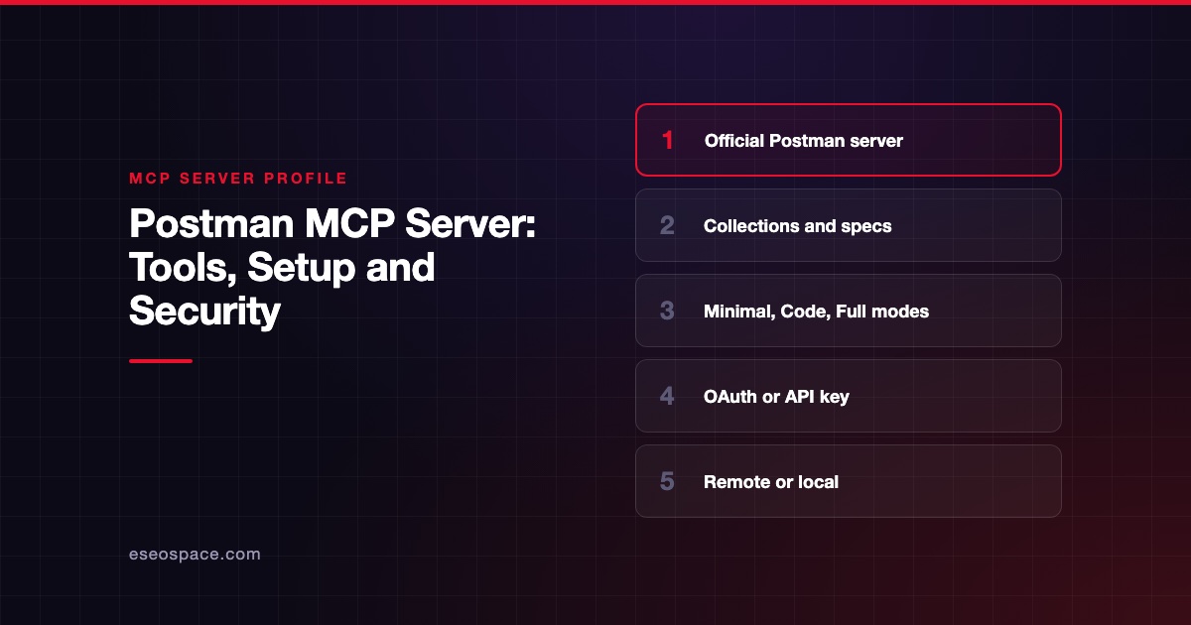Select the Collections and specs card
Viewport: 1191px width, 625px height.
coord(849,225)
